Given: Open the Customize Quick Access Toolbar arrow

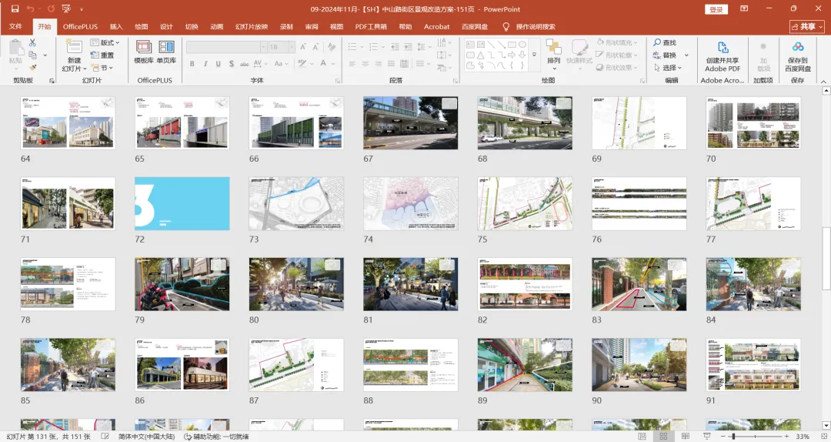Looking at the screenshot, I should (x=81, y=9).
